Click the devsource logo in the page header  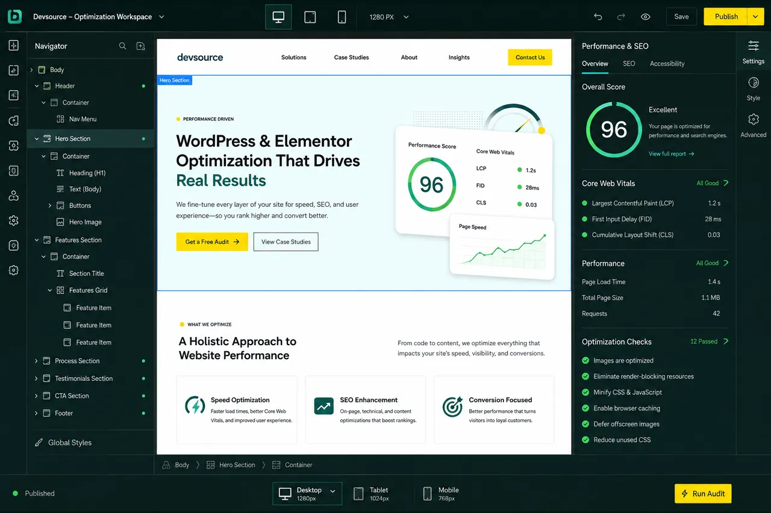(x=200, y=57)
